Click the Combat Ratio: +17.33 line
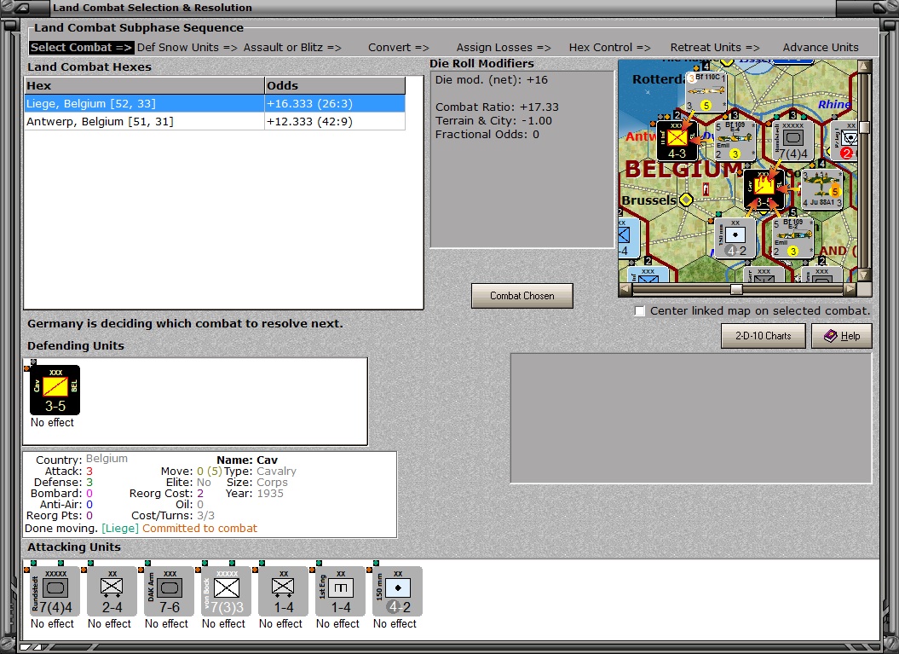899x654 pixels. coord(497,107)
